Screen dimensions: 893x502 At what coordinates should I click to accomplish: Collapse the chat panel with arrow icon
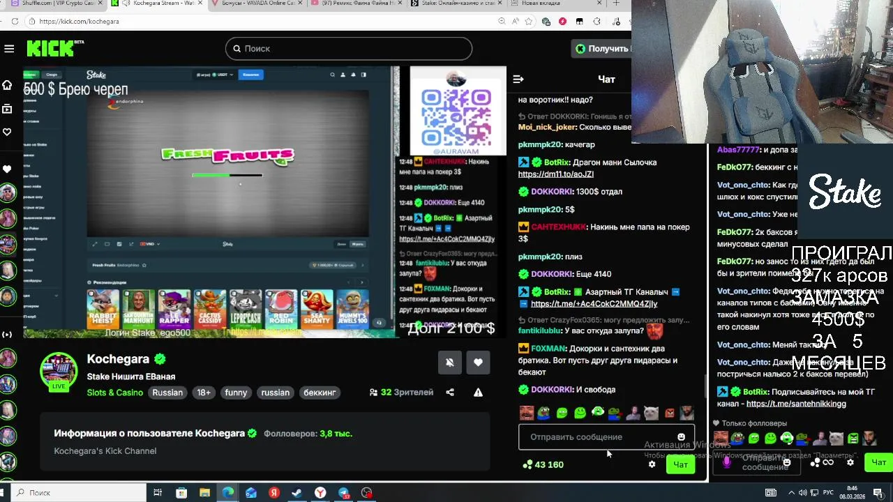pyautogui.click(x=518, y=79)
